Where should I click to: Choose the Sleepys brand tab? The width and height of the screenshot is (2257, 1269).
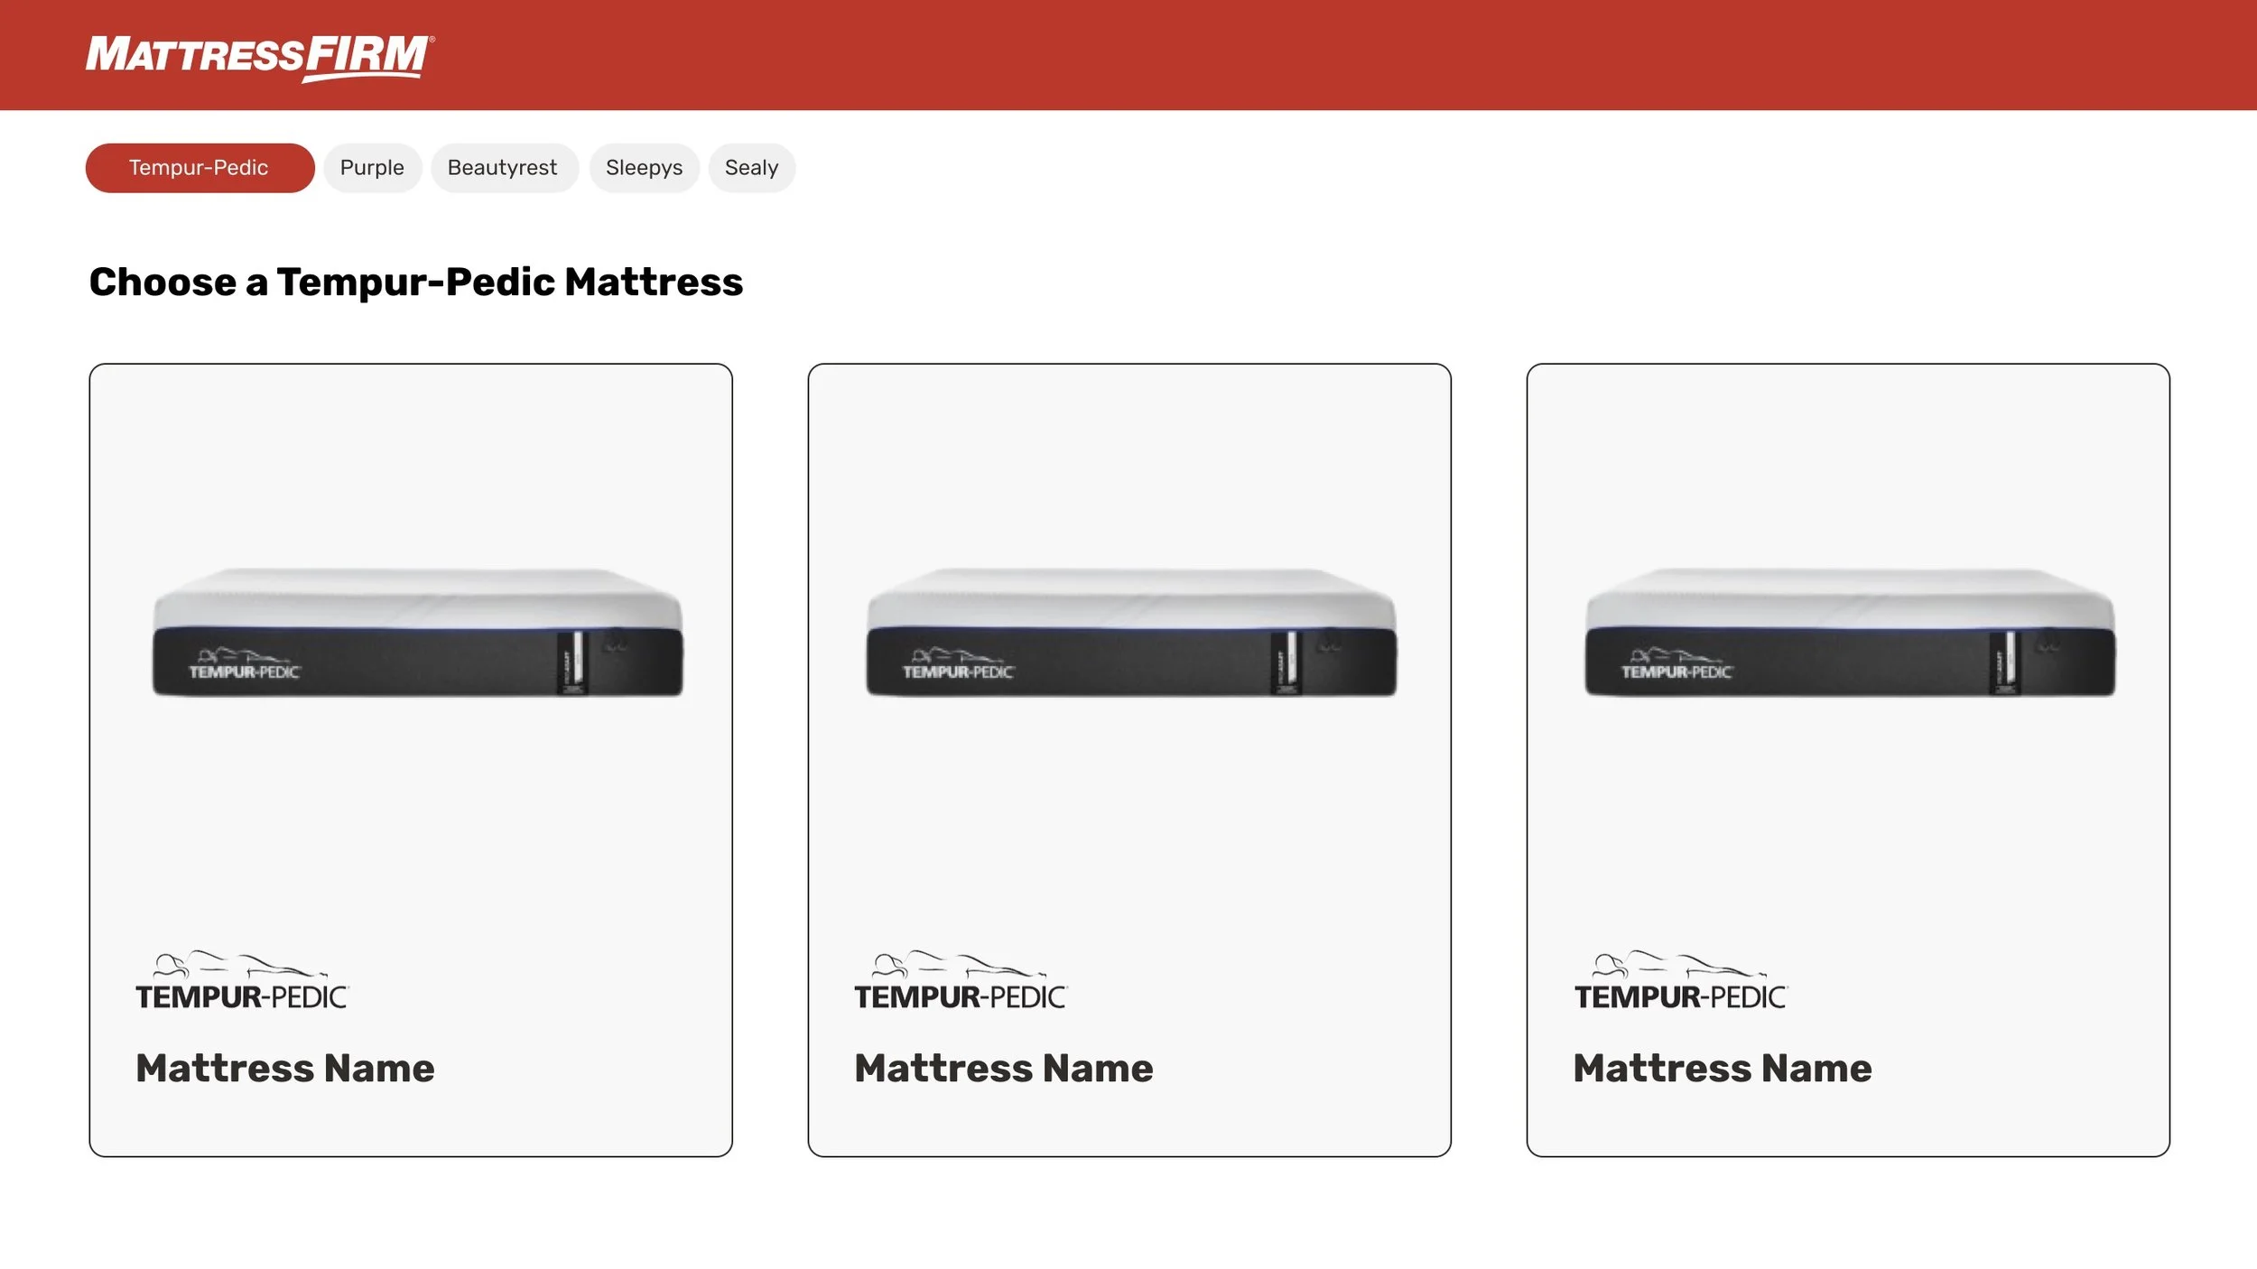[x=644, y=168]
